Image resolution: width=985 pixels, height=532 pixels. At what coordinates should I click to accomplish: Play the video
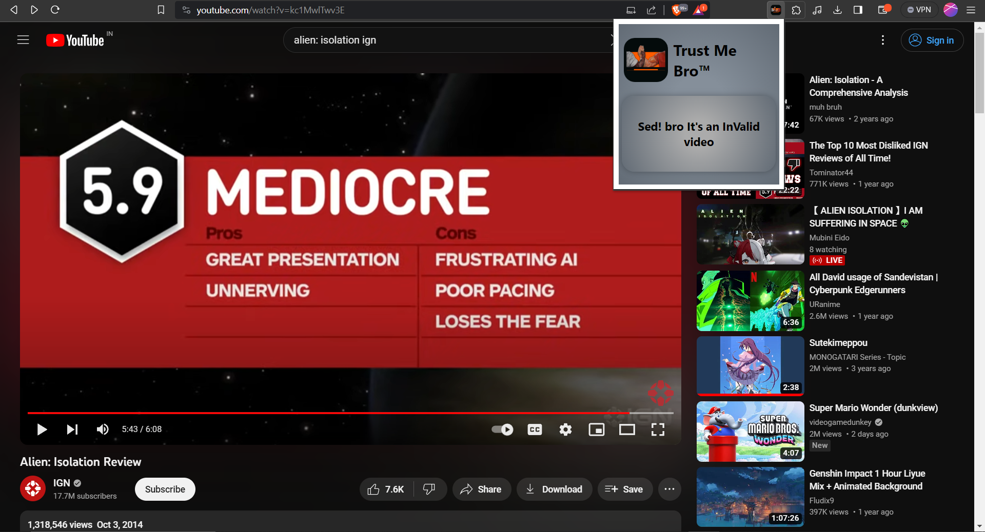click(x=42, y=429)
